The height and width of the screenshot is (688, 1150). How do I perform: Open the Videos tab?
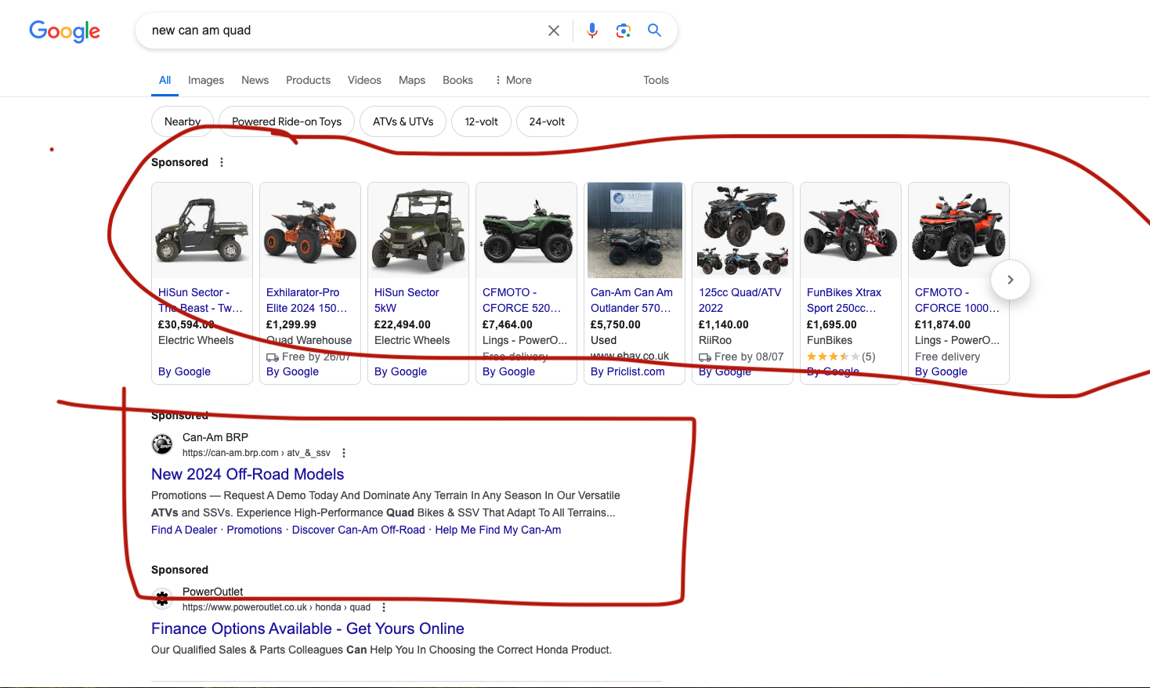tap(364, 80)
